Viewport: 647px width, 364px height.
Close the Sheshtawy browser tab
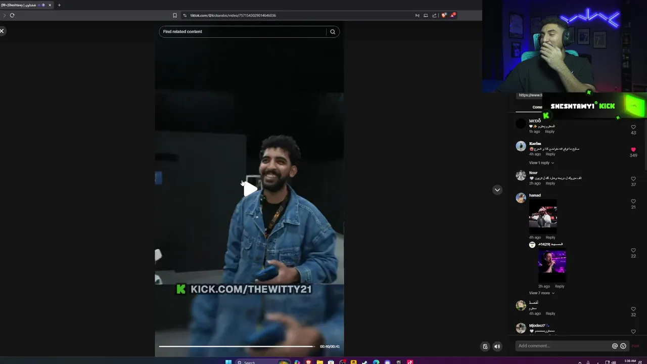point(50,5)
